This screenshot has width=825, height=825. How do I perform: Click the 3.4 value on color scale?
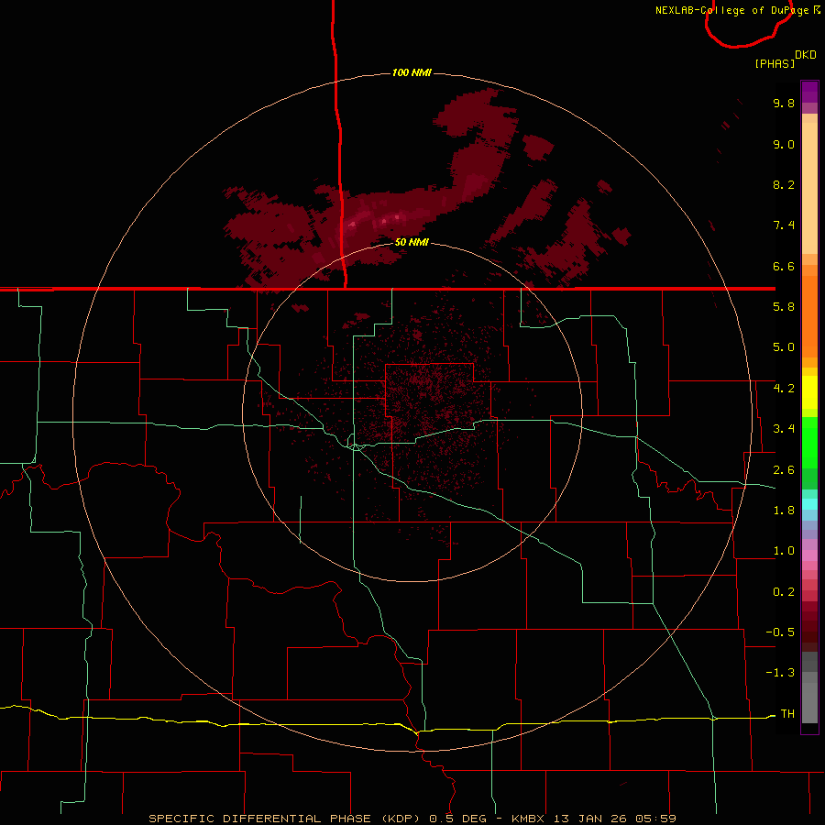784,429
